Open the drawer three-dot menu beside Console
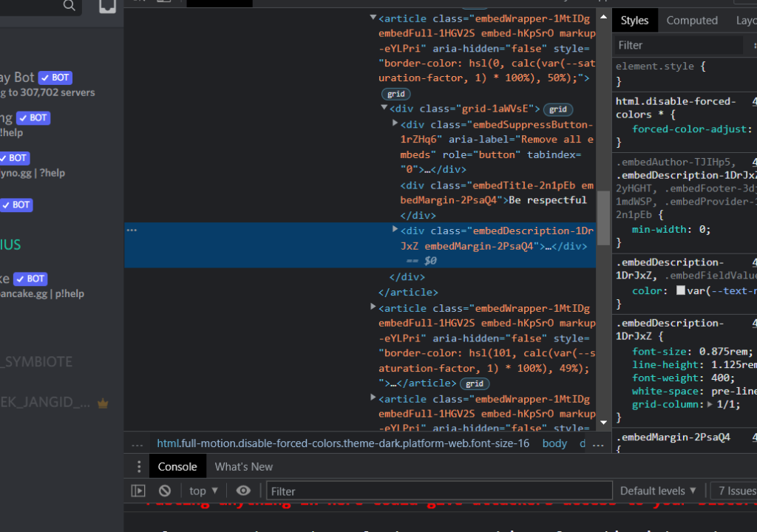The image size is (757, 532). (x=139, y=466)
